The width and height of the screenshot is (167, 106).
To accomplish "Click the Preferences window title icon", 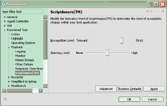I will tap(3, 4).
